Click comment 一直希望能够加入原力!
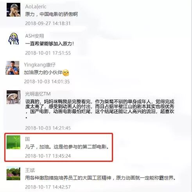 point(50,43)
